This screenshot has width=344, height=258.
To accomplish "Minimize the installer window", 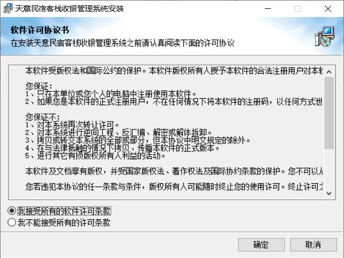I will [268, 9].
